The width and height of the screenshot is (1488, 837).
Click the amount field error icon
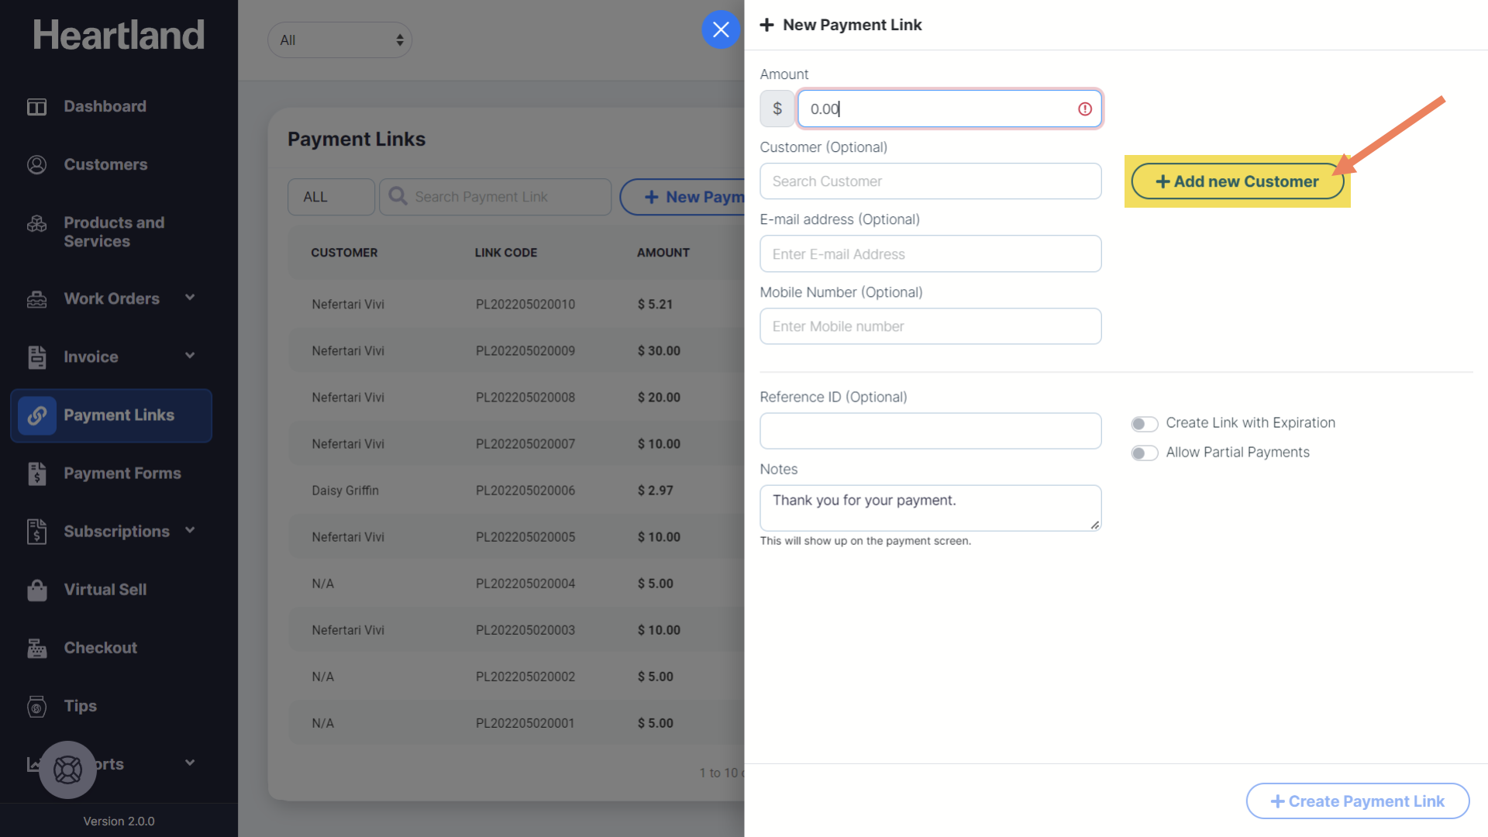[x=1084, y=109]
